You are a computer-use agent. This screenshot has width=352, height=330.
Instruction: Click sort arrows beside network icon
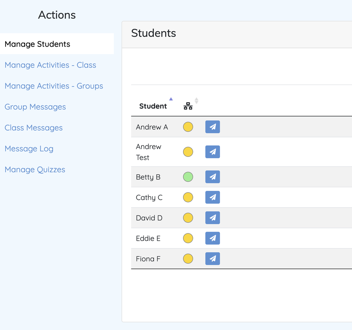point(196,101)
